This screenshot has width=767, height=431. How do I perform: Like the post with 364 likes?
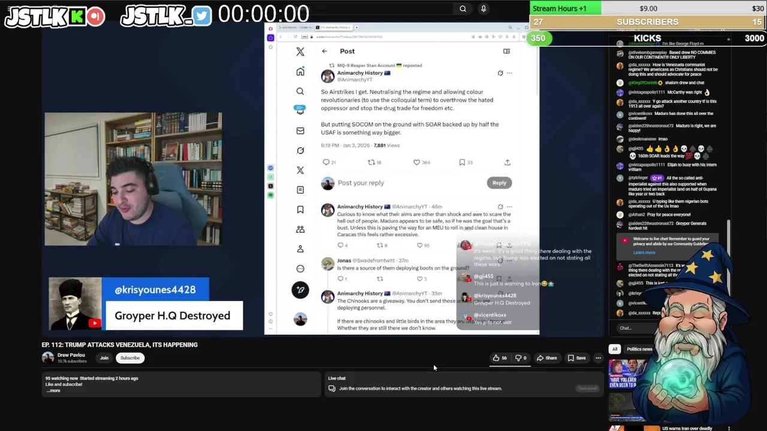[x=416, y=162]
